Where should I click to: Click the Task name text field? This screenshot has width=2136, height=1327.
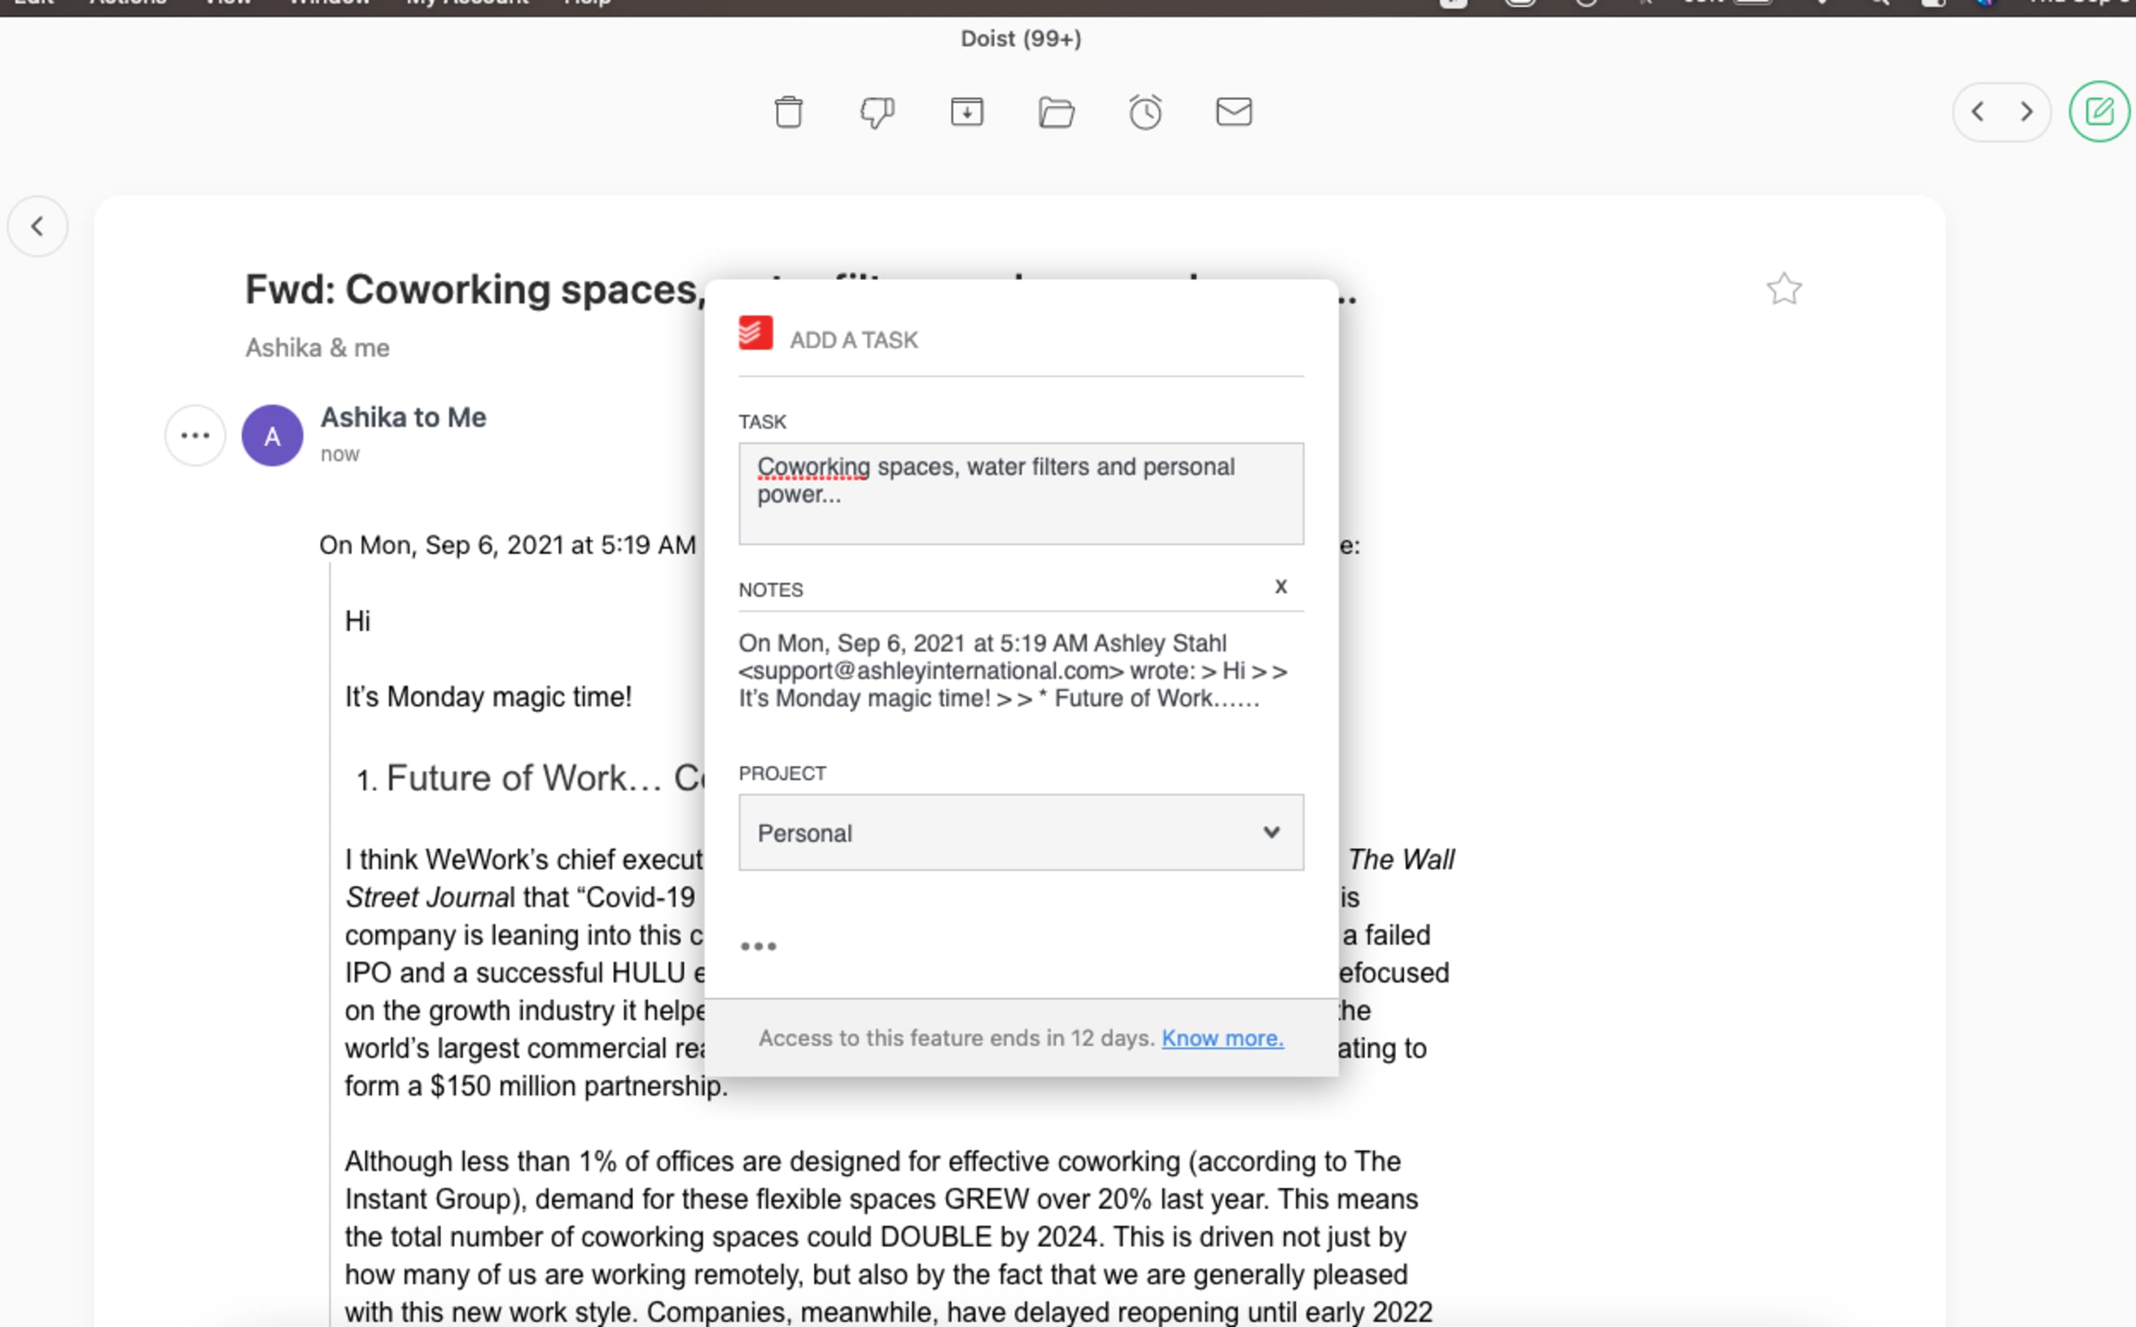(x=1021, y=493)
